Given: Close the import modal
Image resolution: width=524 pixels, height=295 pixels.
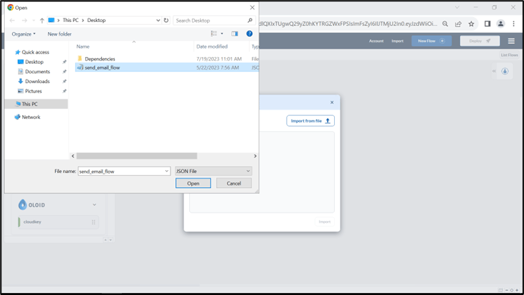Looking at the screenshot, I should [332, 102].
